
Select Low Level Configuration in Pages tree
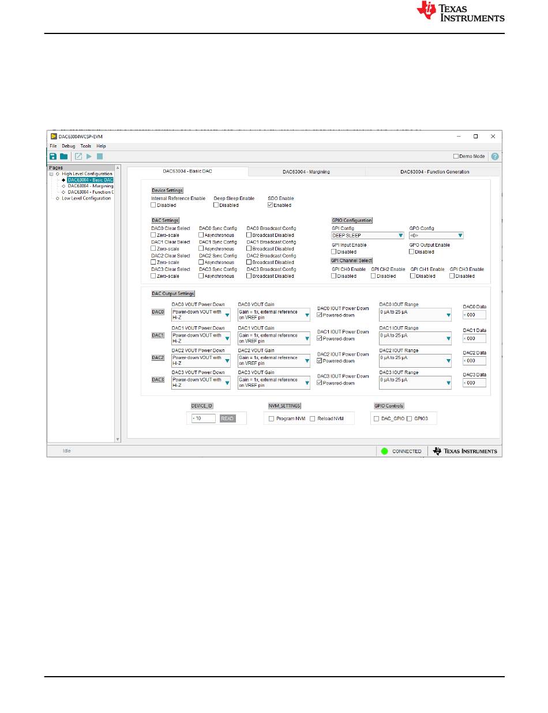pos(87,198)
